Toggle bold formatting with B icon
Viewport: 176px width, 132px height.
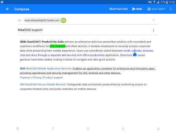(x=18, y=129)
